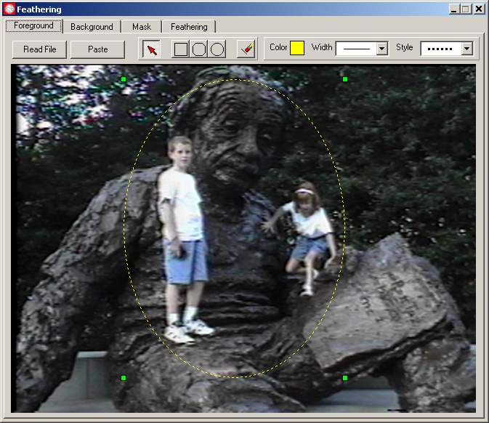489x423 pixels.
Task: Click the top-right green selection handle
Action: pos(345,78)
